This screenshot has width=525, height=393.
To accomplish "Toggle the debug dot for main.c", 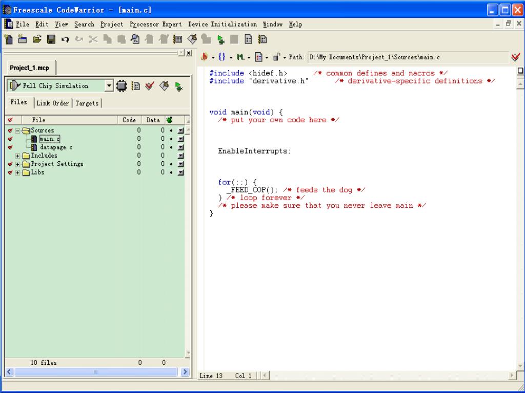I will (171, 139).
